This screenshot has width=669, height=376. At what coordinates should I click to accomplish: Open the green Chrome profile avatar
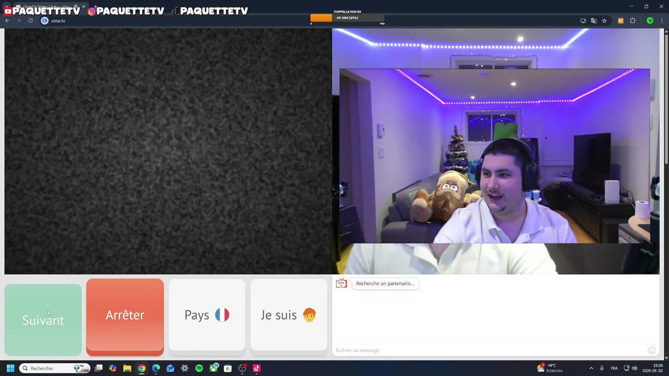pos(650,21)
